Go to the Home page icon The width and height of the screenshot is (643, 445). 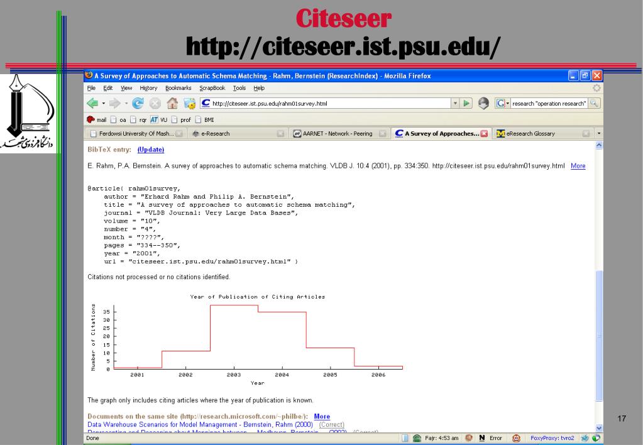(x=172, y=103)
